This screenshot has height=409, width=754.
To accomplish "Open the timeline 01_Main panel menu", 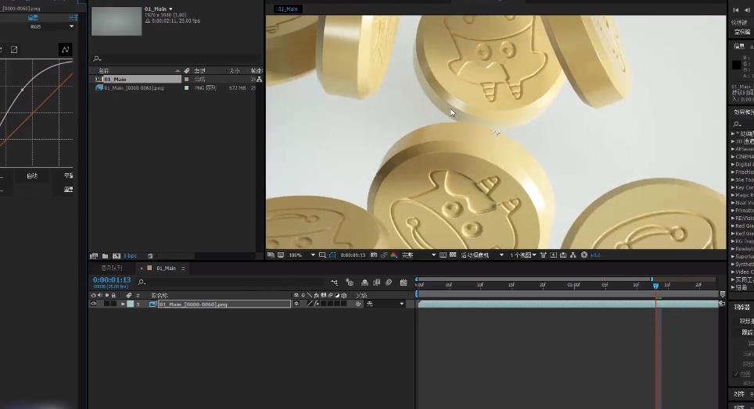I will 183,269.
